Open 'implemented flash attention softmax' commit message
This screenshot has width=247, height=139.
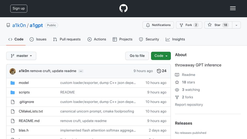pyautogui.click(x=98, y=131)
